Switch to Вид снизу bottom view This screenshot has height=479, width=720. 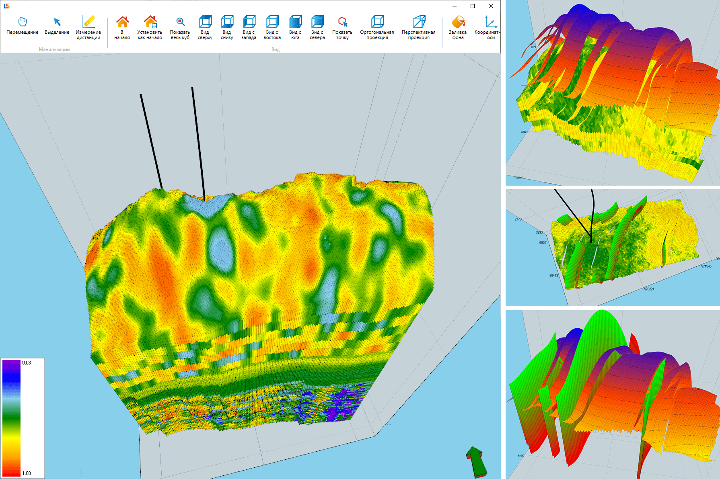click(227, 28)
